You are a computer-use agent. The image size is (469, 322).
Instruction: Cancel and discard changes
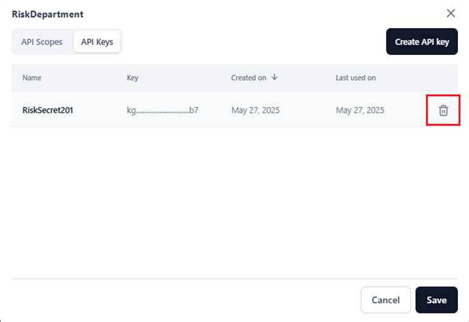coord(385,300)
